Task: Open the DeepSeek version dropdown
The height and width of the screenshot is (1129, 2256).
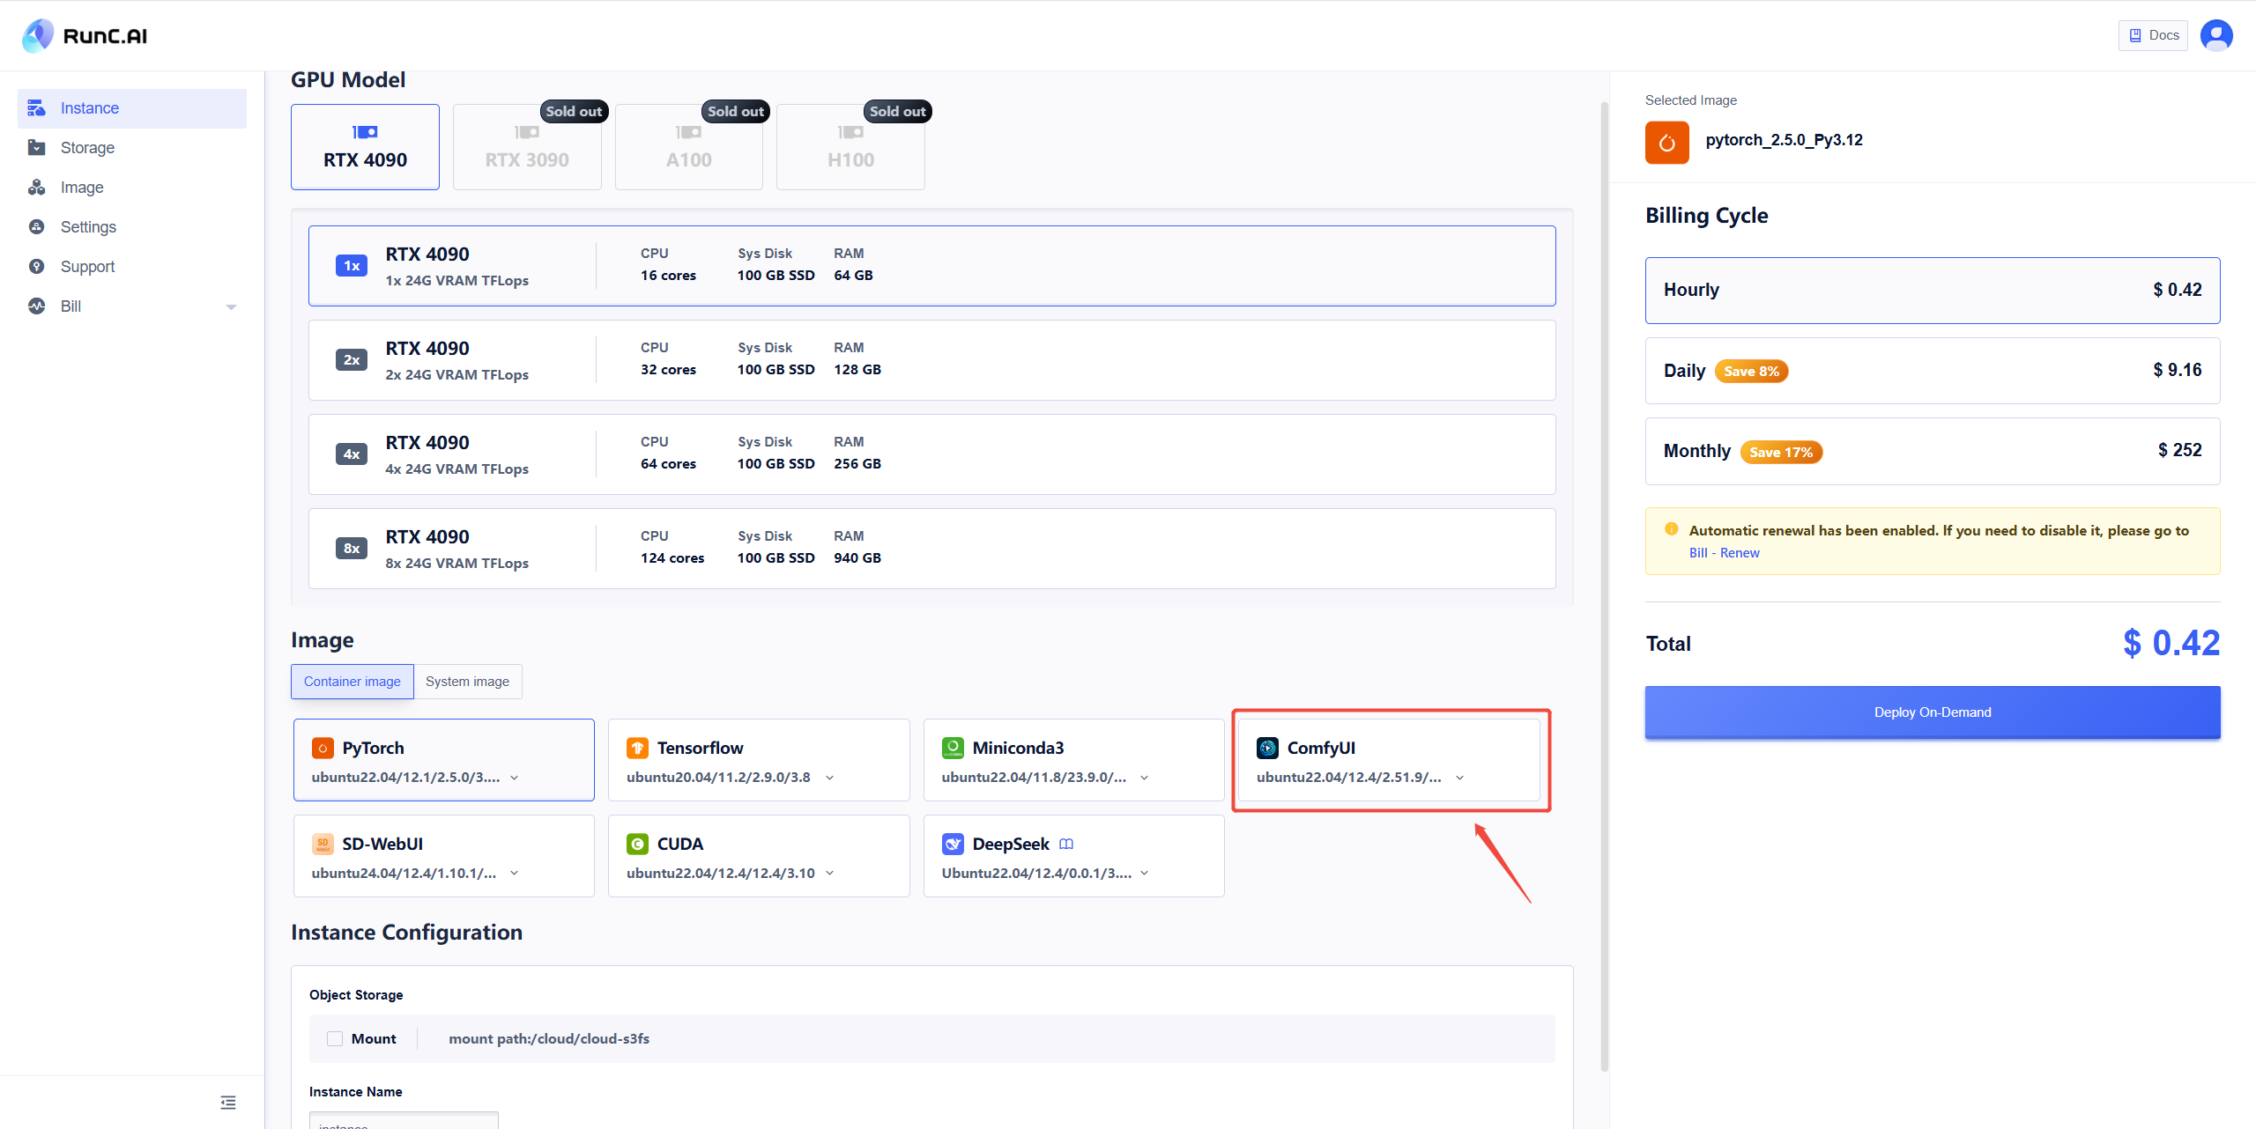Action: (1145, 874)
